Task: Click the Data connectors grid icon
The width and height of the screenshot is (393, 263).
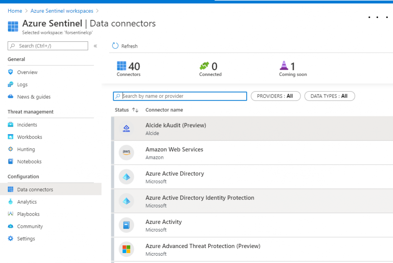Action: click(x=10, y=189)
